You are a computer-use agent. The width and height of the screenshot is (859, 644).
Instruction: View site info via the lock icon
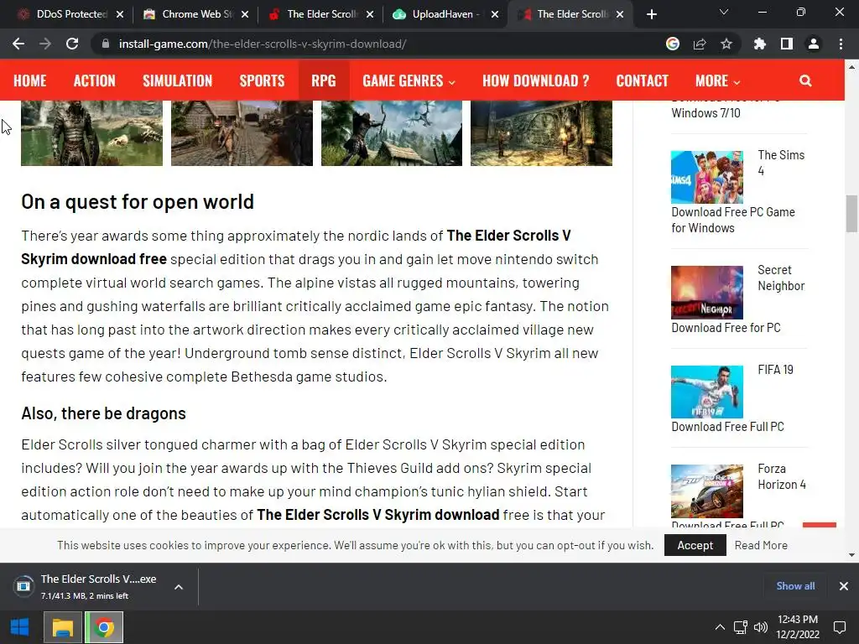click(106, 44)
